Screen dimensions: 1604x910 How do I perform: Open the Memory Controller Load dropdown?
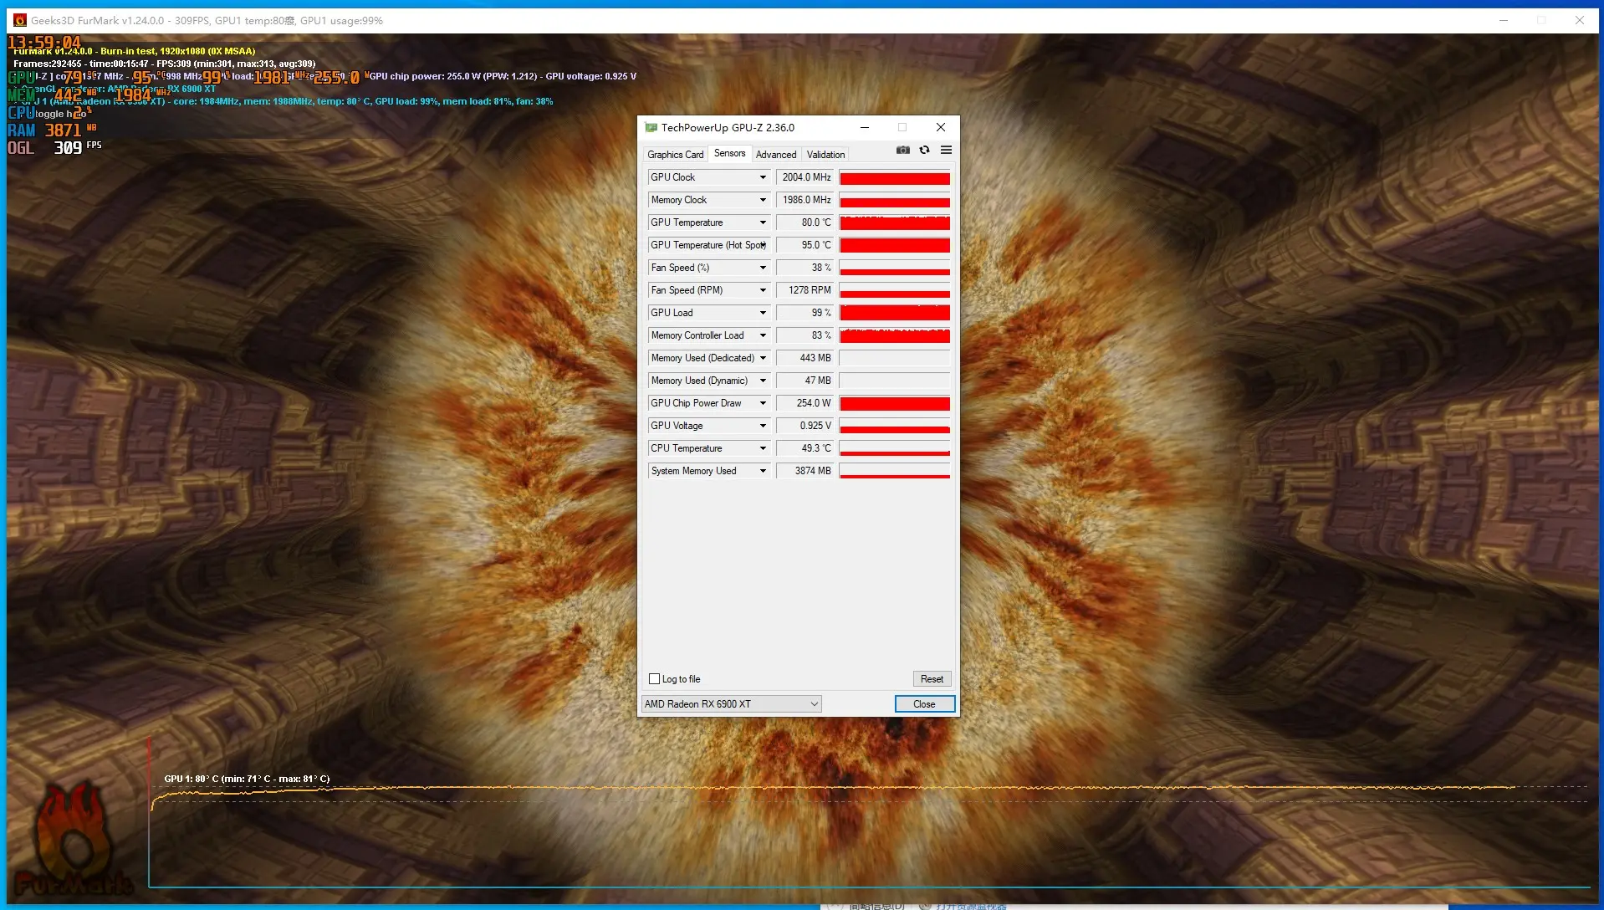(x=763, y=335)
